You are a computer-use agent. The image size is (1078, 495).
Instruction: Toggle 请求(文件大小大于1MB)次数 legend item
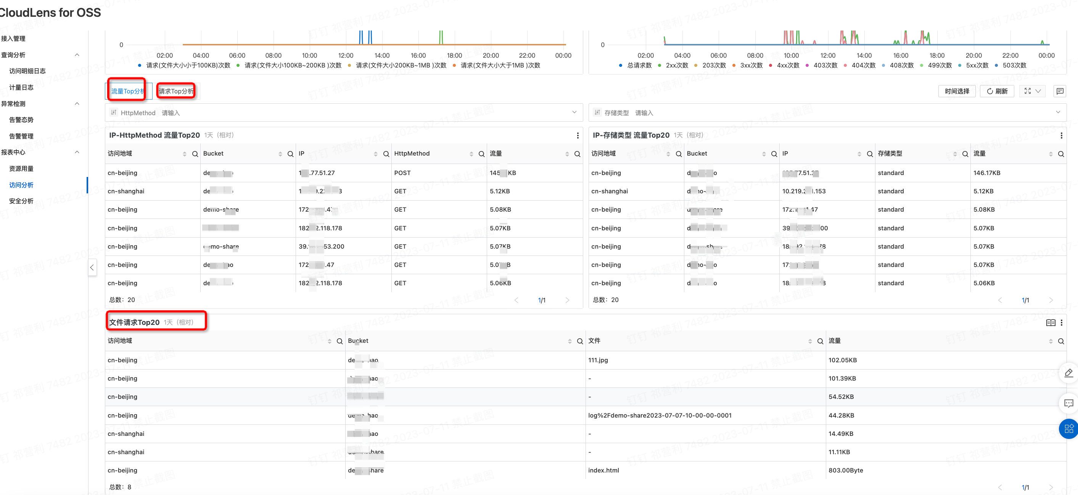pos(500,65)
